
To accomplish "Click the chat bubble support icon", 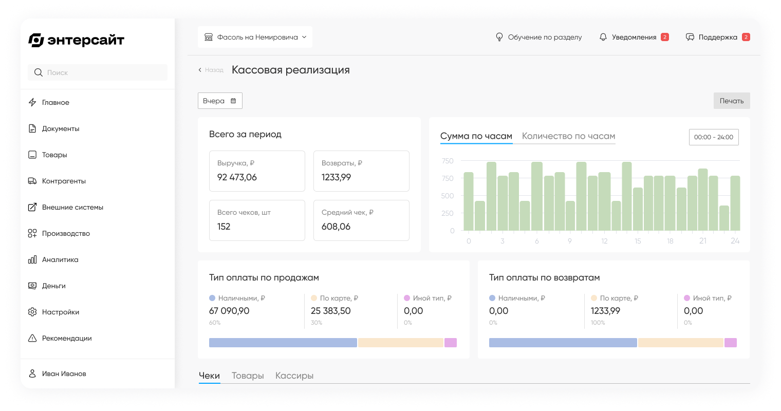I will (690, 37).
